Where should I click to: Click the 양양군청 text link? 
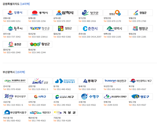[107, 18]
